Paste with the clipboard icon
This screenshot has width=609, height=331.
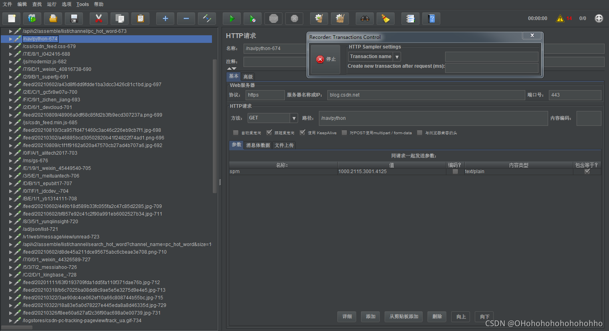[140, 18]
